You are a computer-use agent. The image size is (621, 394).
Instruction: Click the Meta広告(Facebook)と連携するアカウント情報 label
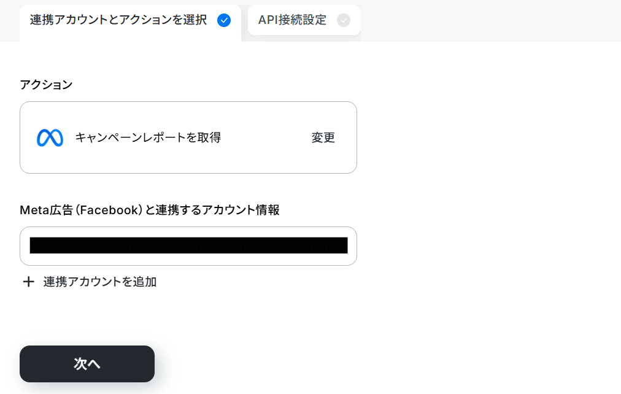pos(150,210)
